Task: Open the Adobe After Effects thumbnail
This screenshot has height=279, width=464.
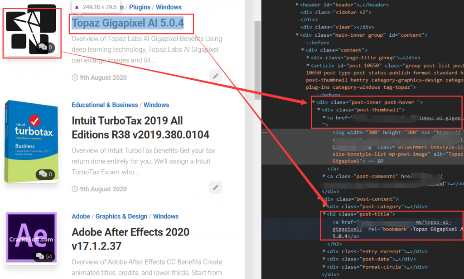Action: click(x=31, y=237)
